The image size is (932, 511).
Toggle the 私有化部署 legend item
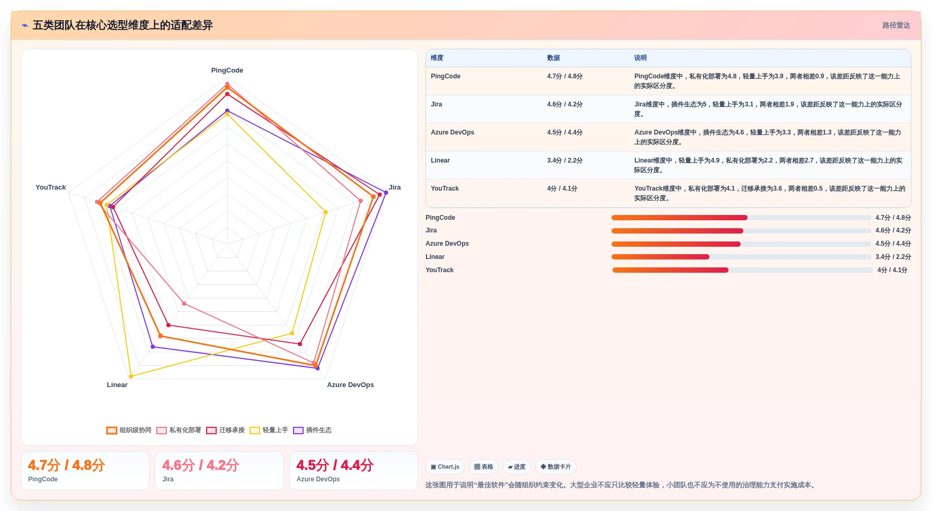coord(179,431)
